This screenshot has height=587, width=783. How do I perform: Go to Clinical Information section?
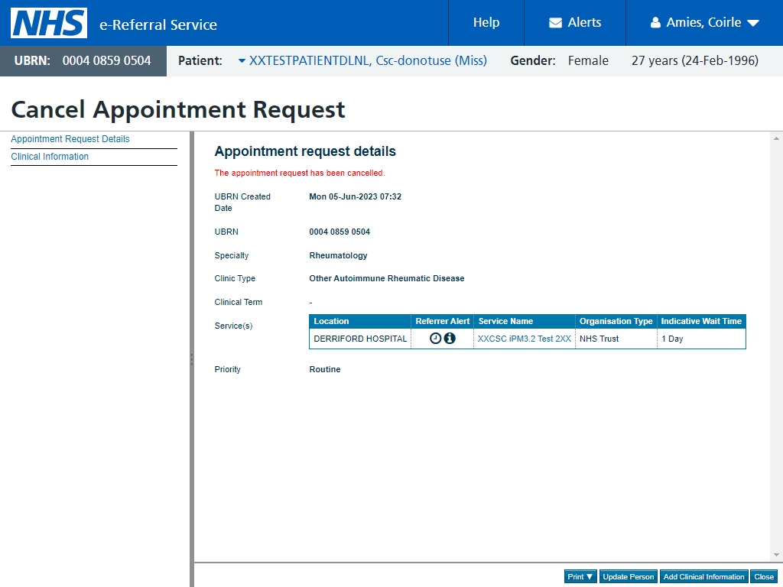click(x=50, y=156)
